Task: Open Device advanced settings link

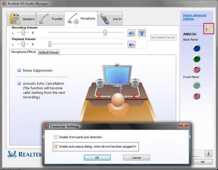Action: 194,17
